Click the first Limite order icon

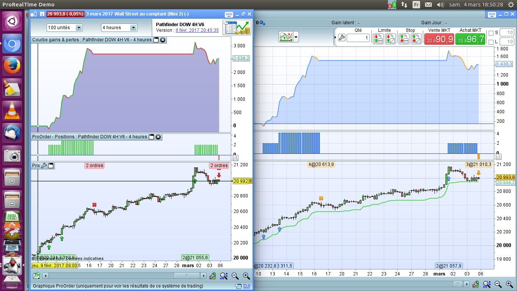coord(378,38)
